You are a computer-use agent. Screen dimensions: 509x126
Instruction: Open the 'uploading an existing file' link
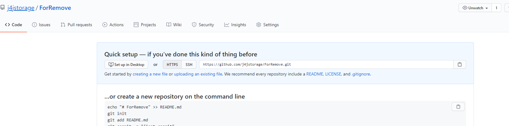[x=198, y=74]
